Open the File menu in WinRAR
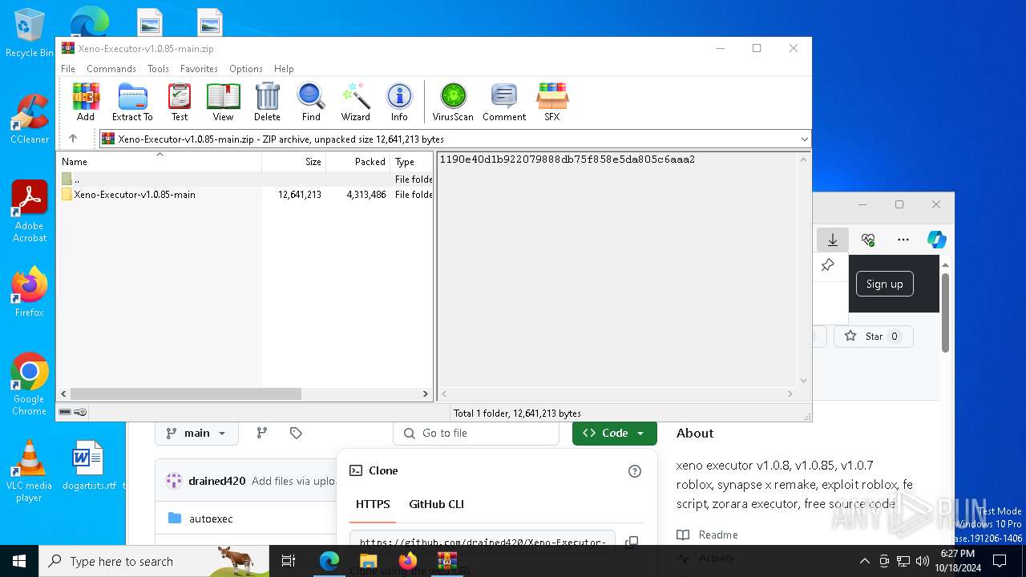Image resolution: width=1026 pixels, height=577 pixels. [68, 69]
